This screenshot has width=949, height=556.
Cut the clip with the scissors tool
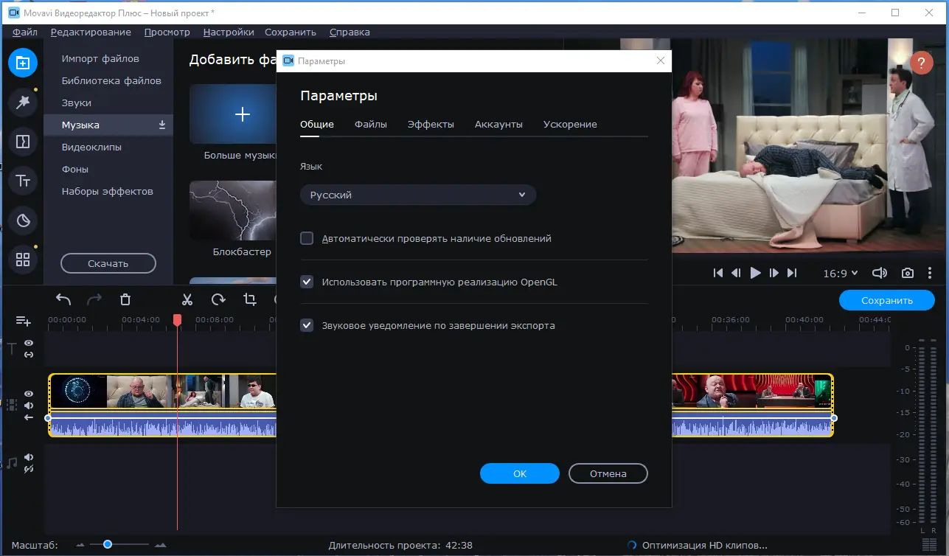point(187,299)
